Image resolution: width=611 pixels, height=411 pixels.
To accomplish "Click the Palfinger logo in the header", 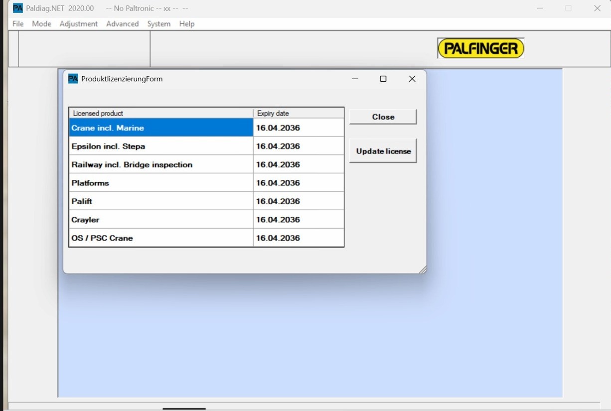I will [x=480, y=48].
